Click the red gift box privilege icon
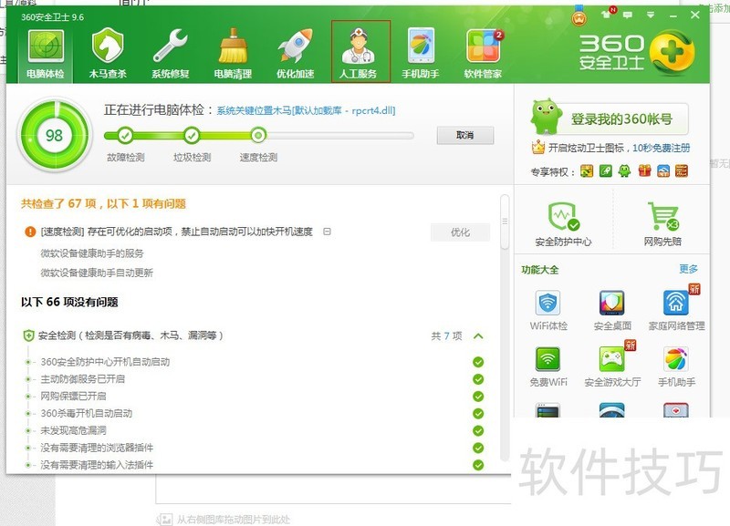730x526 pixels. (x=644, y=171)
